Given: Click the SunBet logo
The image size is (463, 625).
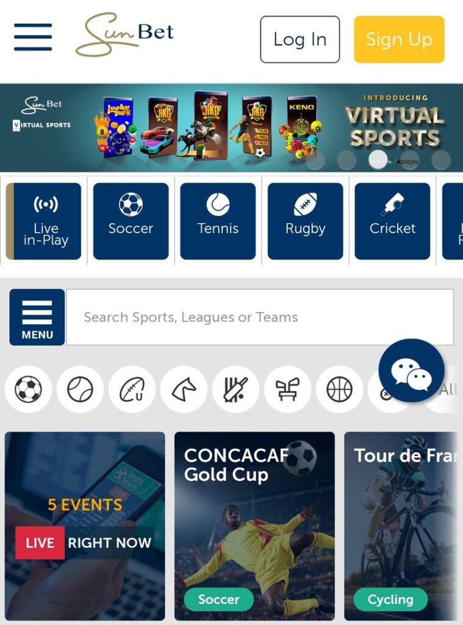Looking at the screenshot, I should [124, 34].
